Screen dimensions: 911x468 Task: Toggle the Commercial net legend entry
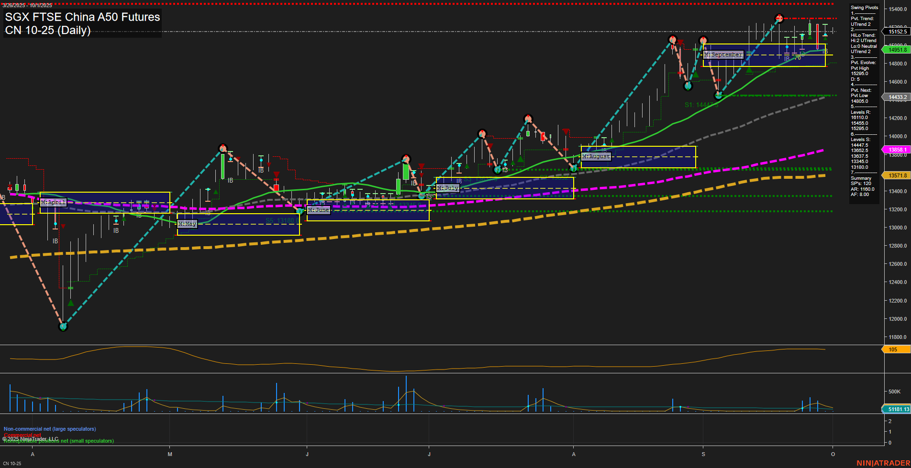(x=22, y=435)
